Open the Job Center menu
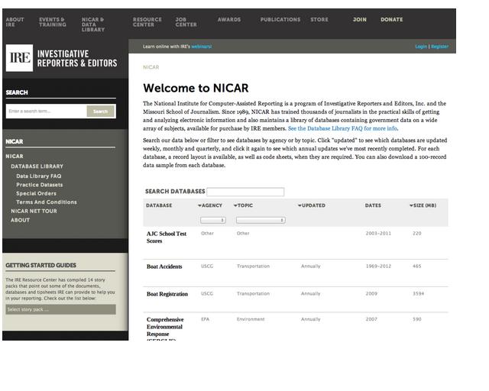The height and width of the screenshot is (391, 489). point(186,22)
